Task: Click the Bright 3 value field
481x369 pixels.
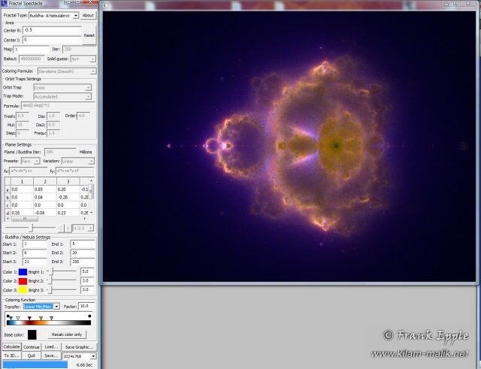Action: (87, 289)
